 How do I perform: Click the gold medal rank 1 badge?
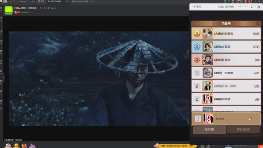click(197, 34)
